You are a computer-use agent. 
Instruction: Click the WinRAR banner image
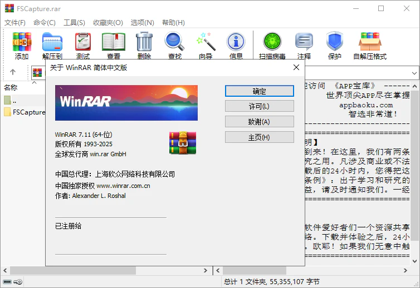126,103
